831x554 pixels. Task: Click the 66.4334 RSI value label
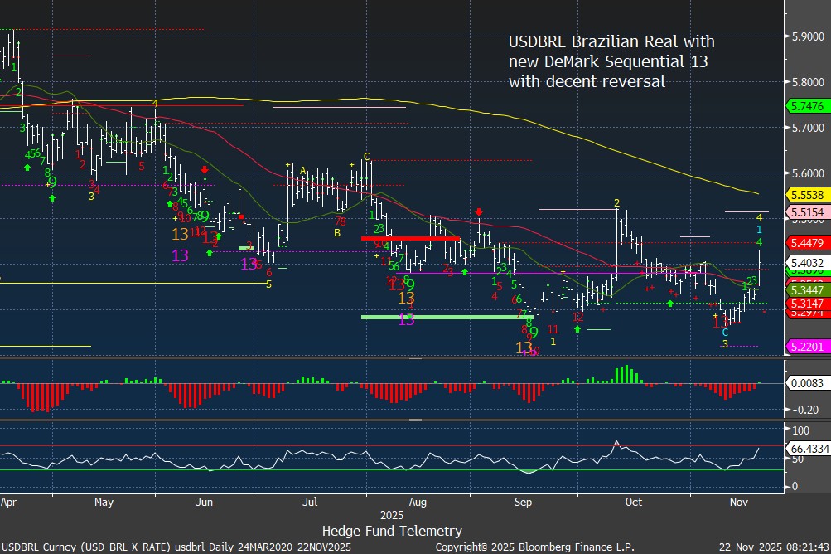[x=809, y=448]
